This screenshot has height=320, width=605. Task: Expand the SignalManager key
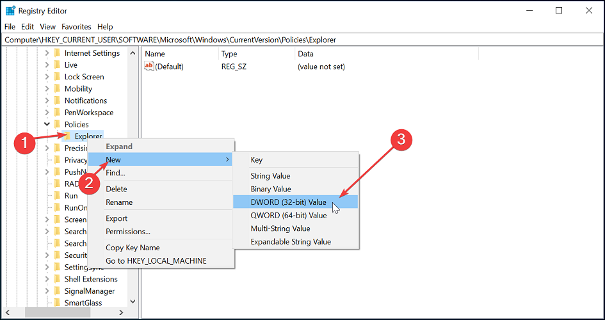[47, 291]
